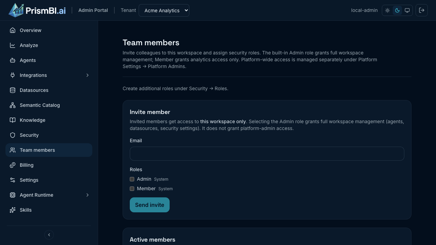
Task: Navigate to Datasources
Action: [x=49, y=90]
